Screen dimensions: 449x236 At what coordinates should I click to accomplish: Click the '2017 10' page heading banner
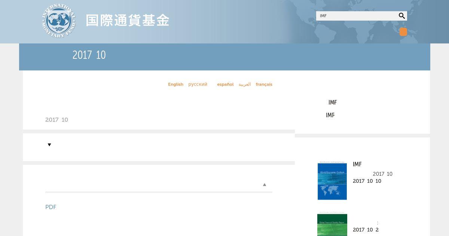[x=89, y=55]
